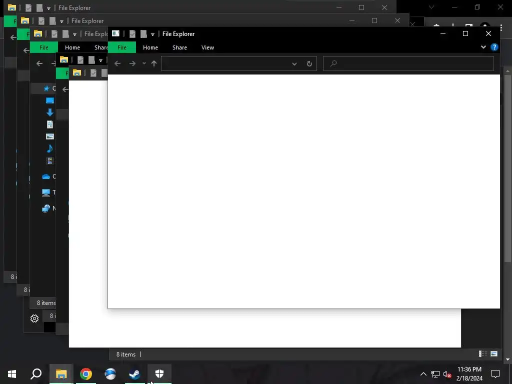Screen dimensions: 512x384
Task: Expand the address bar history dropdown chevron
Action: 294,63
